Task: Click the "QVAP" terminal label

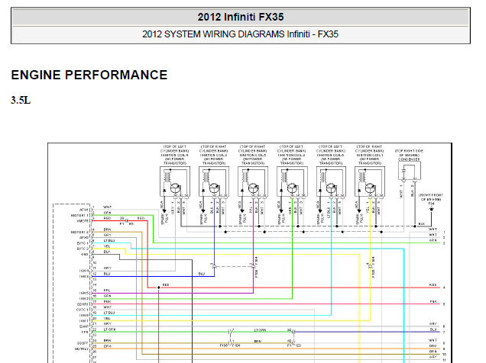Action: coord(84,326)
